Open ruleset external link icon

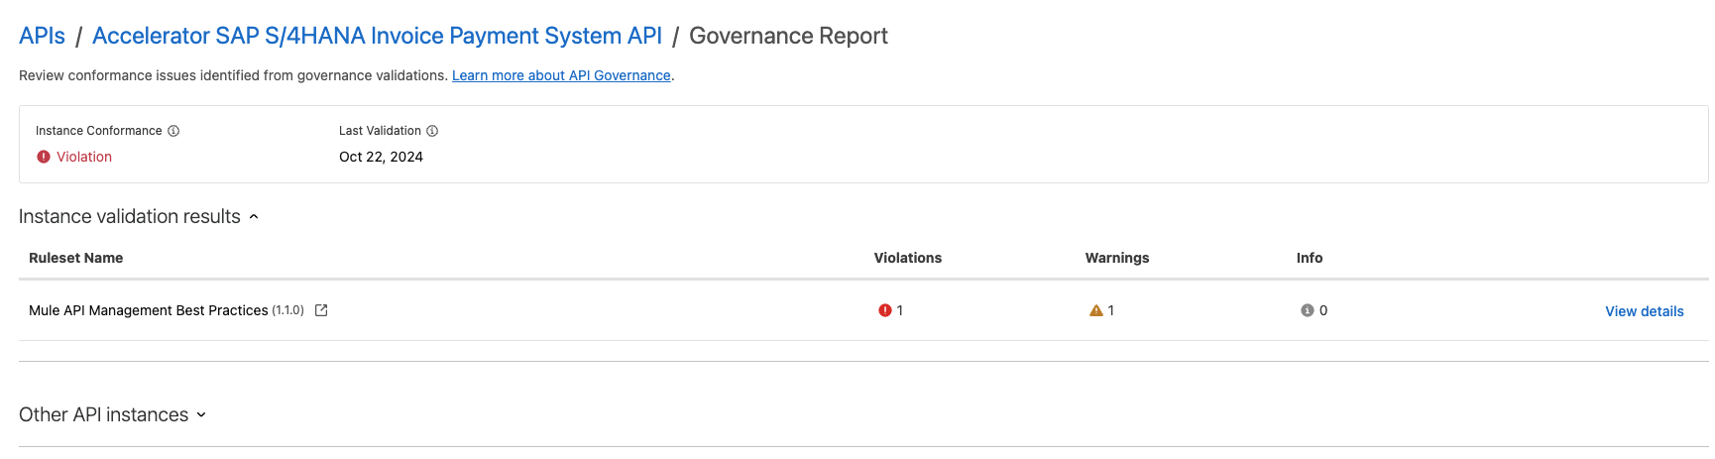[321, 310]
